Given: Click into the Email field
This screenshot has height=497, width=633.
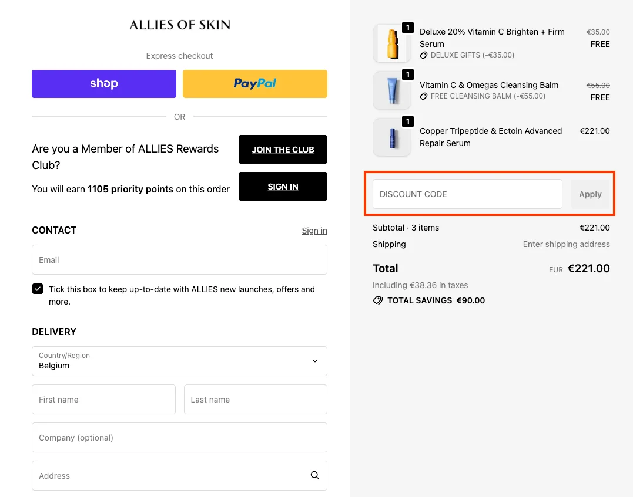Looking at the screenshot, I should click(x=179, y=260).
